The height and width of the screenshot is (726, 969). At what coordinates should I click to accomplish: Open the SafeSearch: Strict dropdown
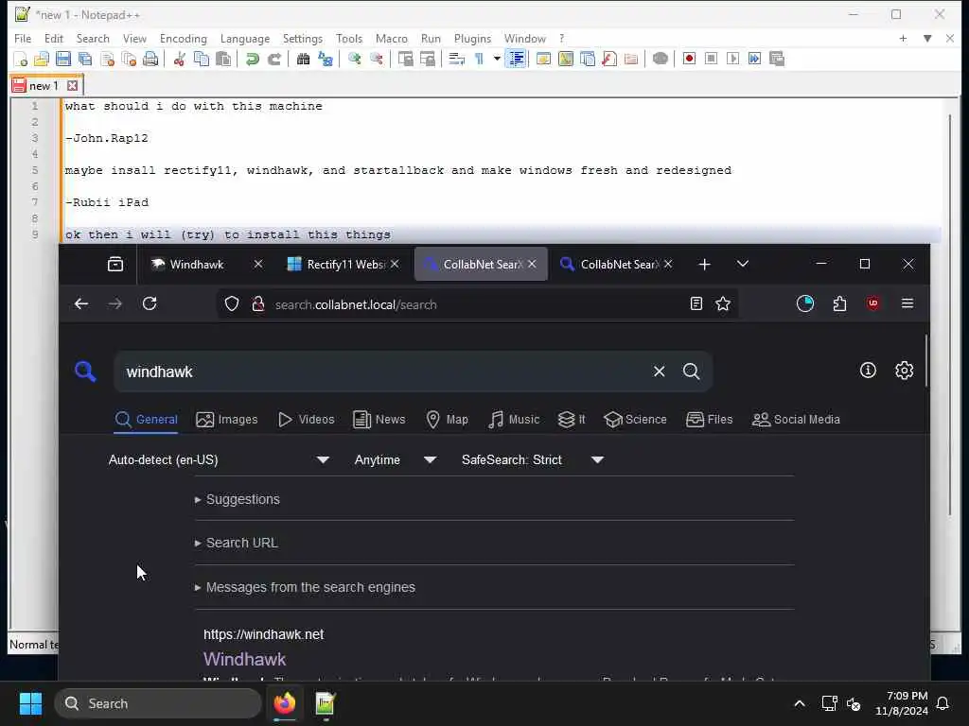pos(533,460)
